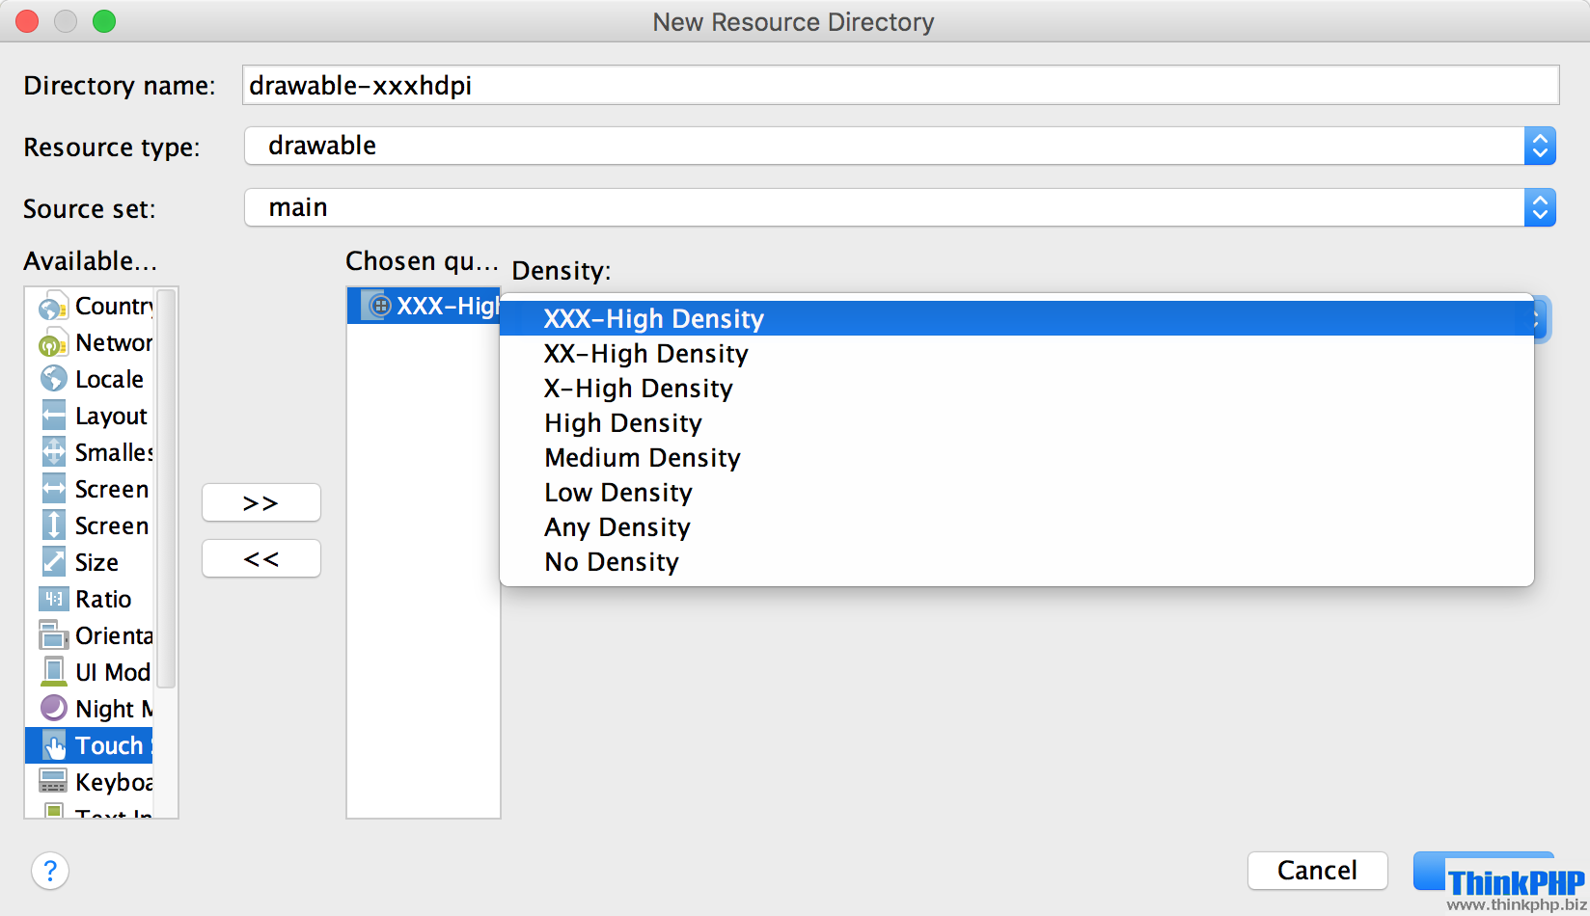Click the Locale globe icon
The image size is (1590, 916).
(54, 379)
